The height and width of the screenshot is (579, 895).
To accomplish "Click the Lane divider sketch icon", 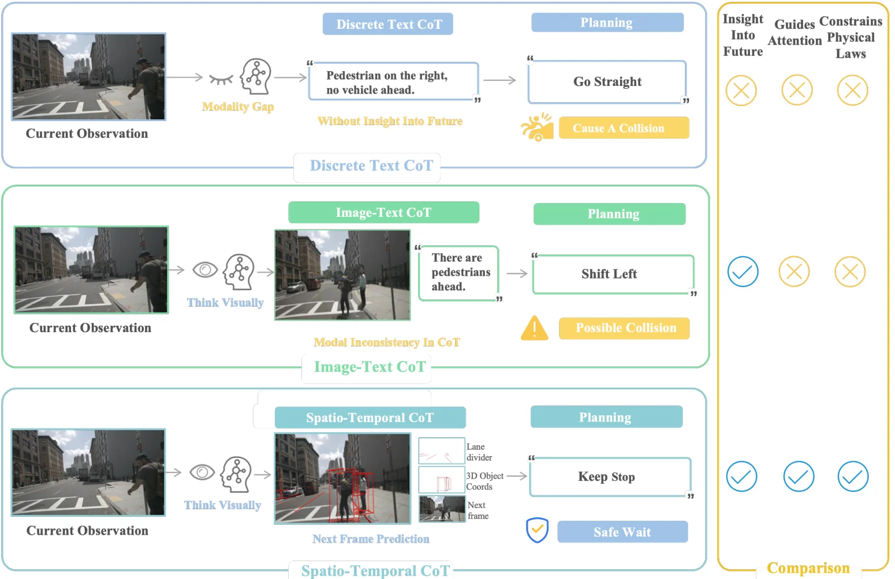I will point(441,451).
